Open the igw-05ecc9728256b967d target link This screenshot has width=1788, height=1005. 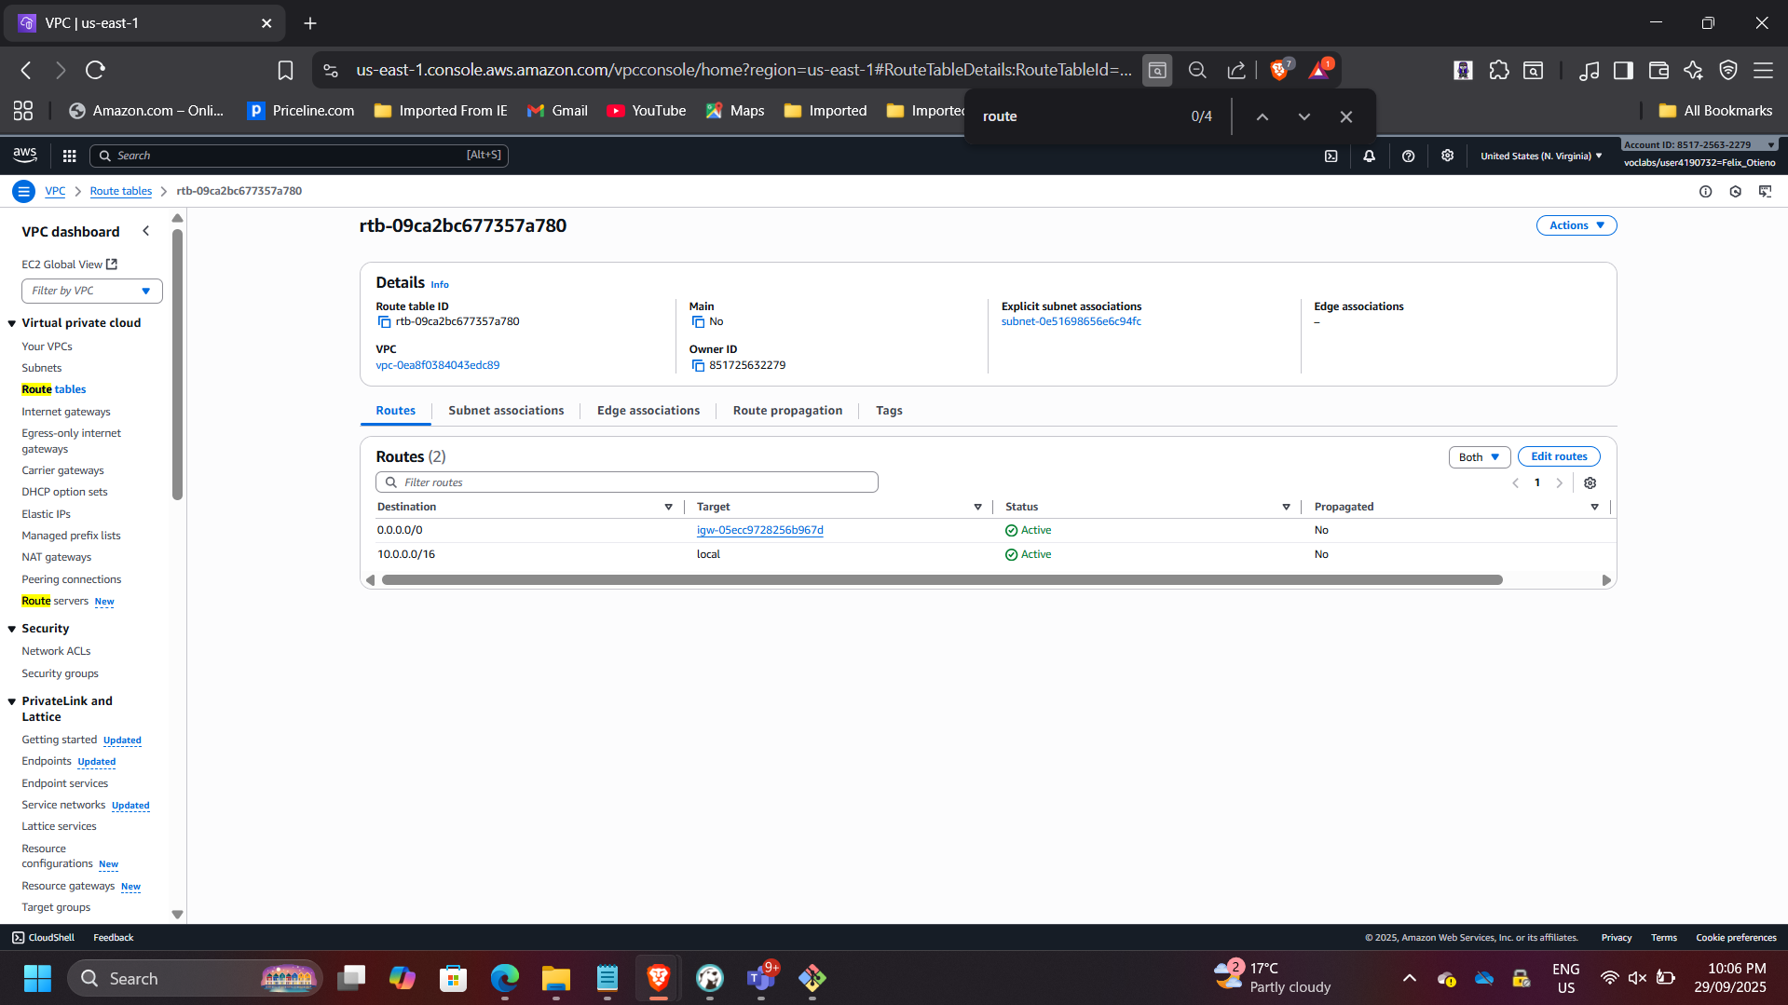759,530
